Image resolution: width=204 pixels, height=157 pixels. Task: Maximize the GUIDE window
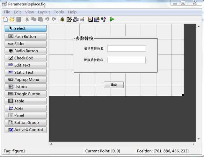183,3
